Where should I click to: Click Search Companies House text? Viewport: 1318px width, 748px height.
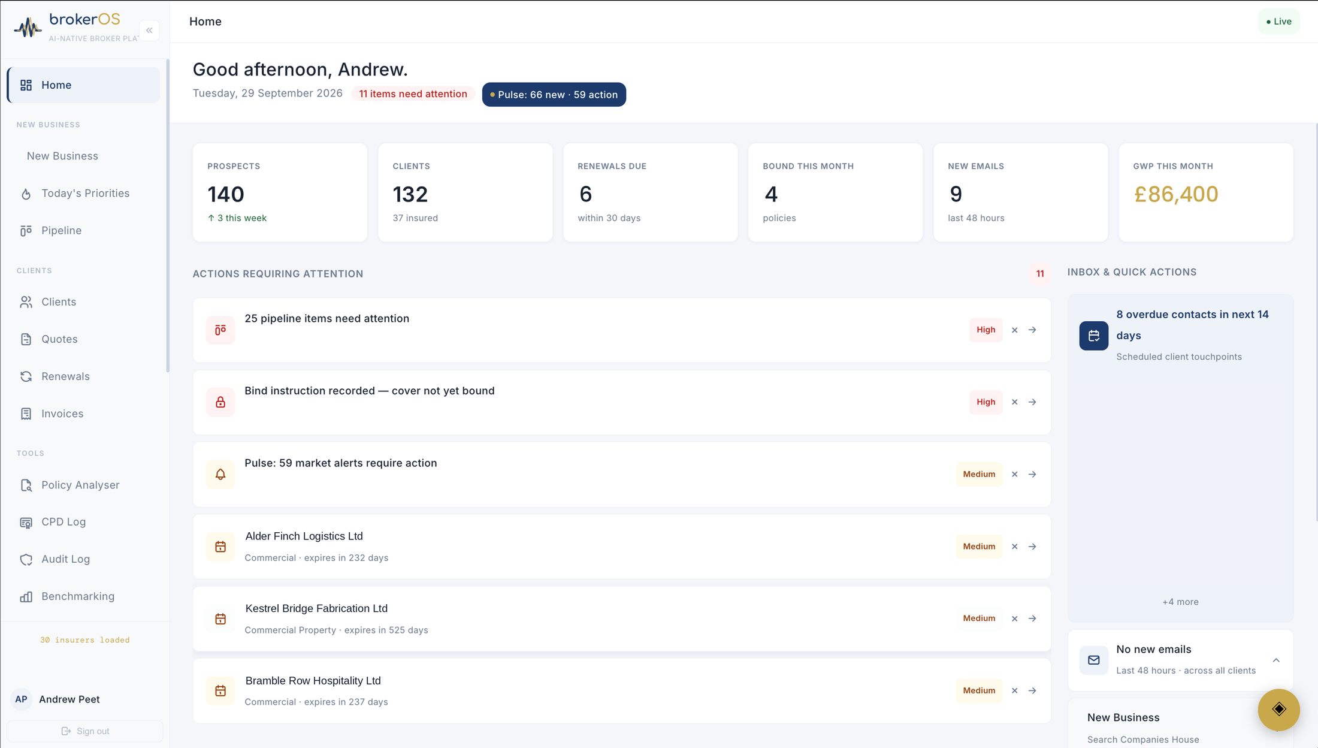[1143, 740]
